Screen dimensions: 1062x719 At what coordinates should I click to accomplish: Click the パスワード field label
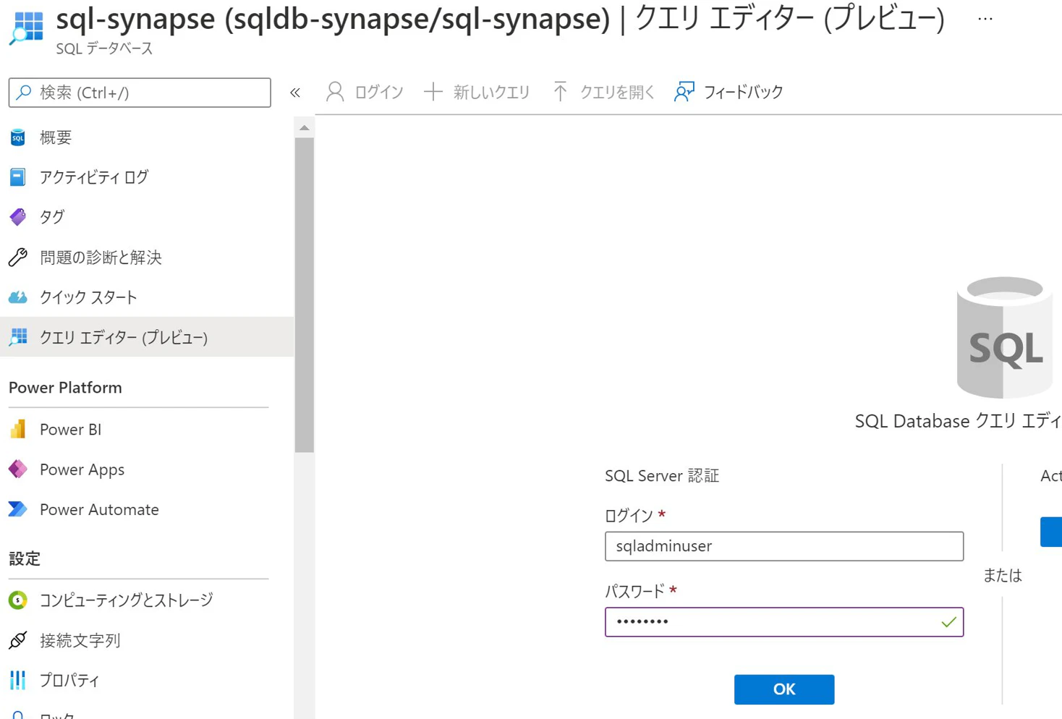[634, 591]
